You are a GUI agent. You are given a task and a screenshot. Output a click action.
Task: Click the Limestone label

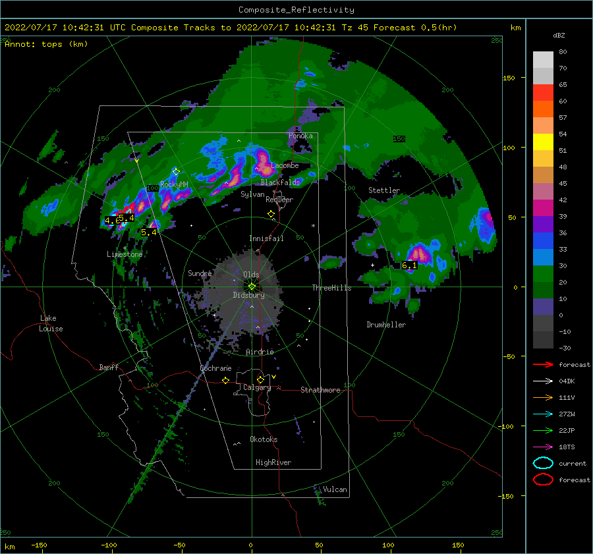pos(125,254)
